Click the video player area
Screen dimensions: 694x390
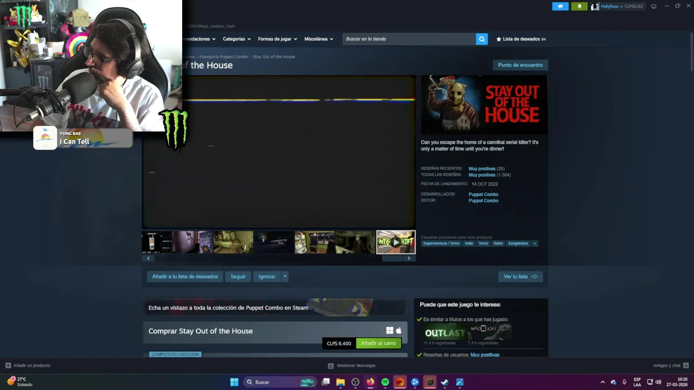click(279, 152)
